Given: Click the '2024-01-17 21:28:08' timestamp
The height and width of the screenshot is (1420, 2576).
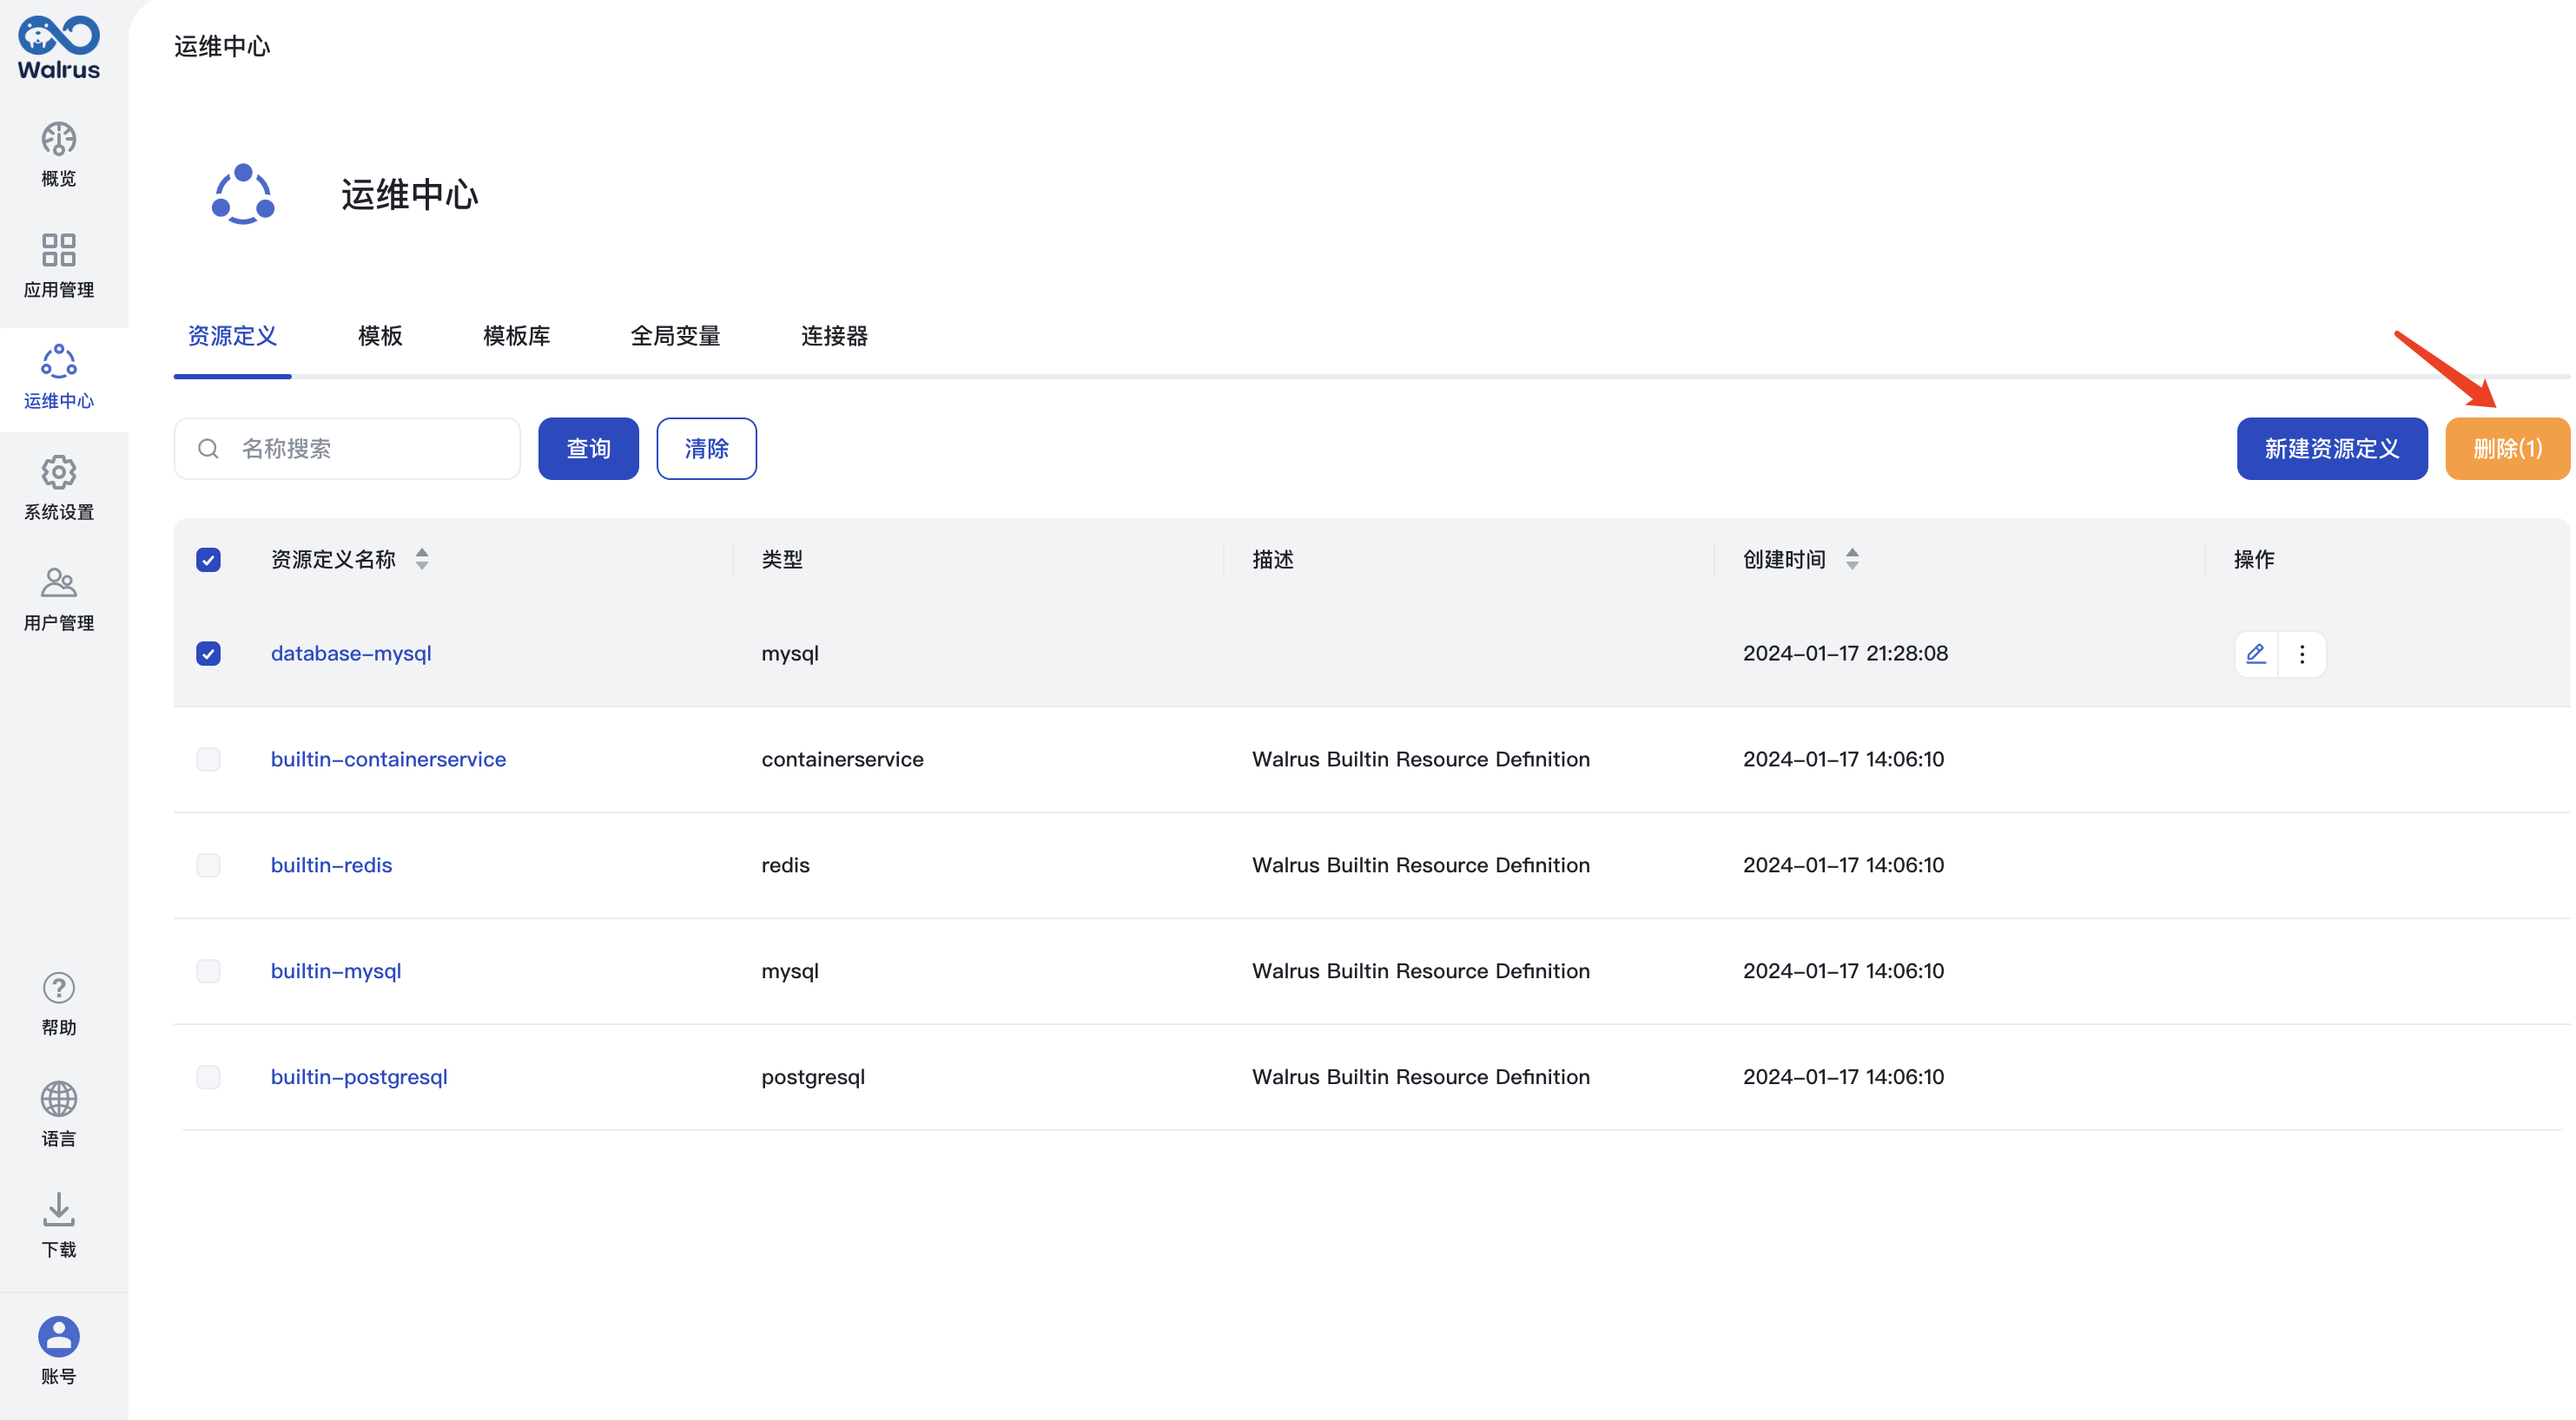Looking at the screenshot, I should pos(1845,654).
